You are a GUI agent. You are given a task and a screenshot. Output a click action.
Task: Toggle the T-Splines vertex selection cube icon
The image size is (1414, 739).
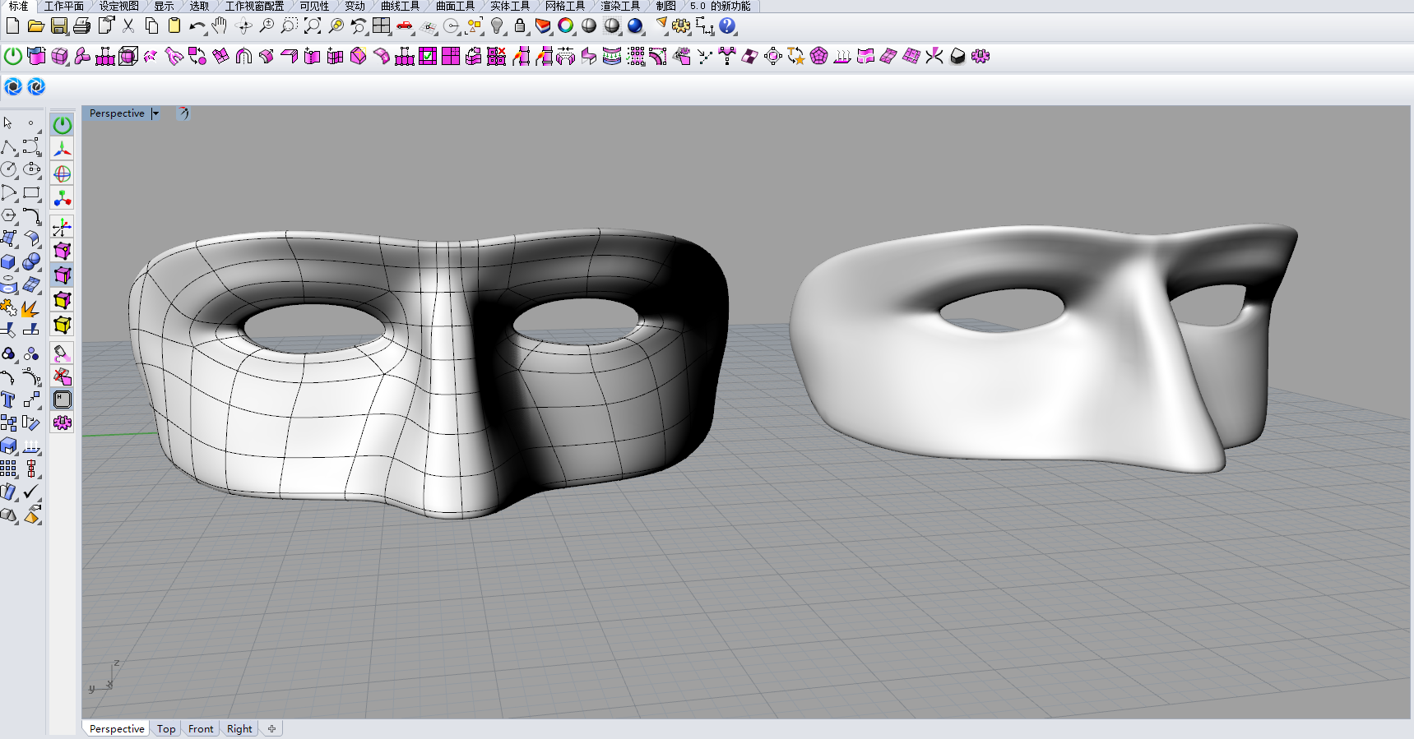63,251
